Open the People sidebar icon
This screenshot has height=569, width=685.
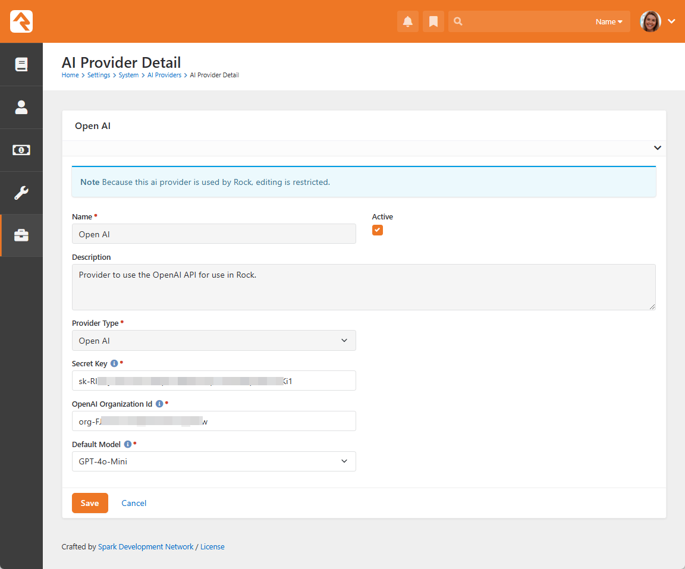click(21, 107)
